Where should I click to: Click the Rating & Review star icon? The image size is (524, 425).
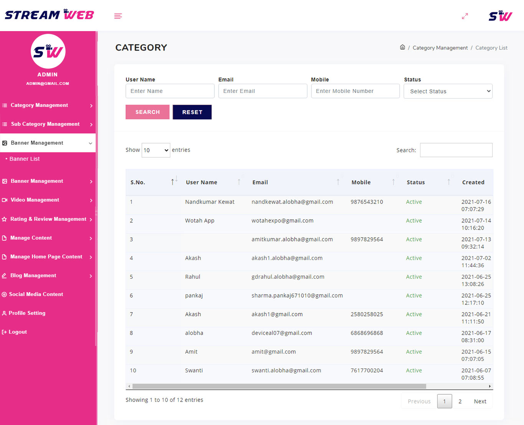point(4,219)
